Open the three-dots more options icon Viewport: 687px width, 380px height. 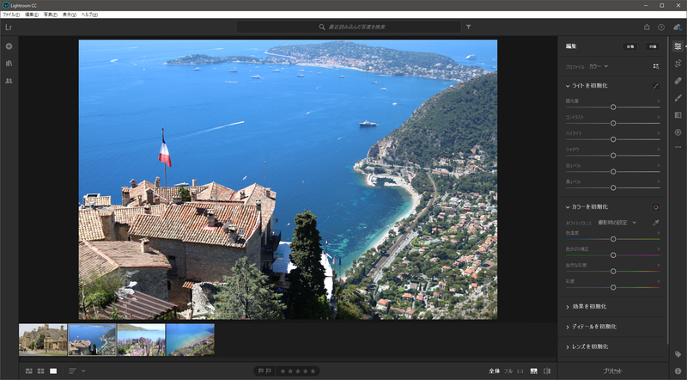coord(678,147)
